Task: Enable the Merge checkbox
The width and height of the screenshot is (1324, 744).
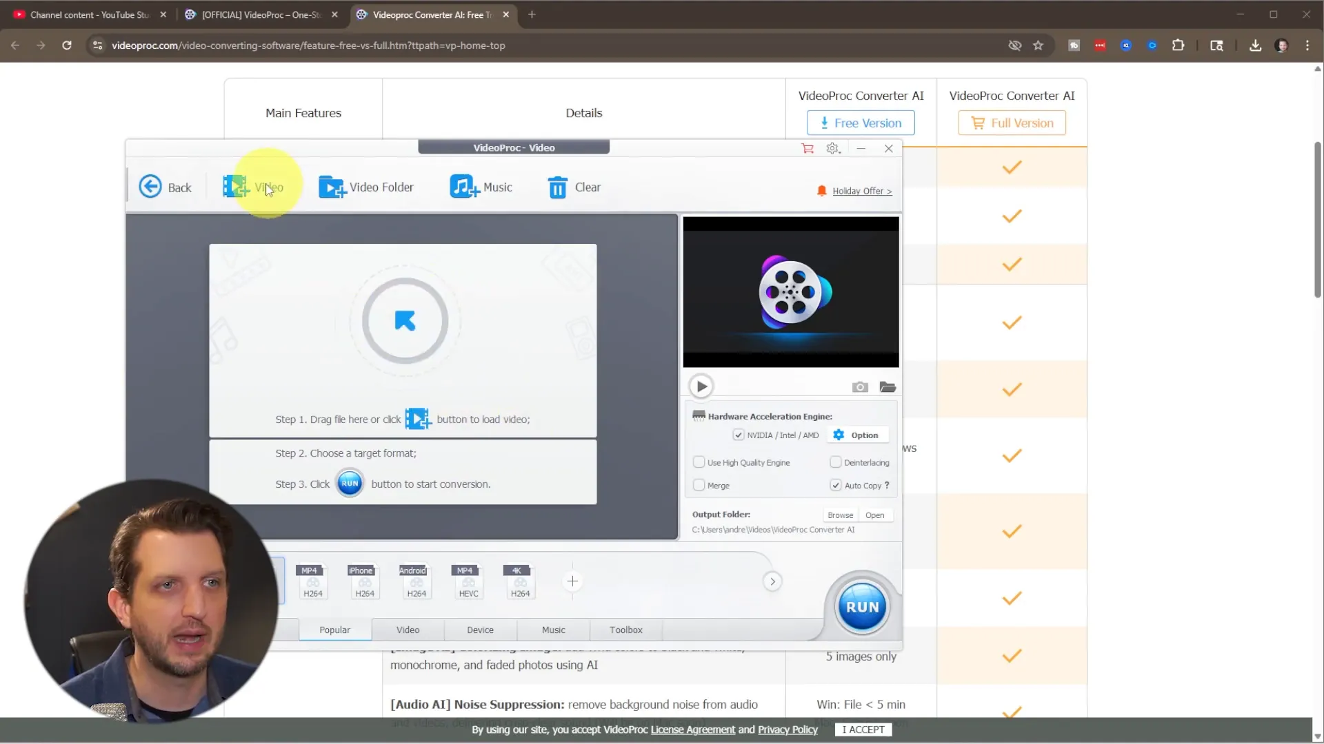Action: tap(699, 485)
